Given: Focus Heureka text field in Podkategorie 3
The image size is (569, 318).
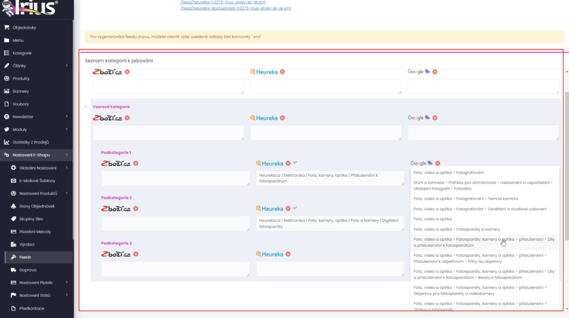Looking at the screenshot, I should click(330, 269).
